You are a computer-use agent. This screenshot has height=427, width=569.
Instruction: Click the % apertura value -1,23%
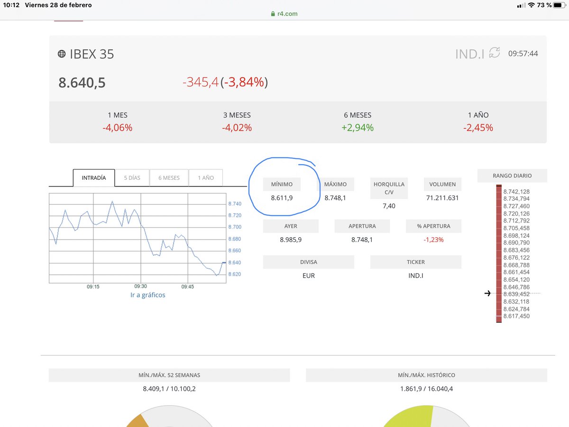(x=433, y=240)
